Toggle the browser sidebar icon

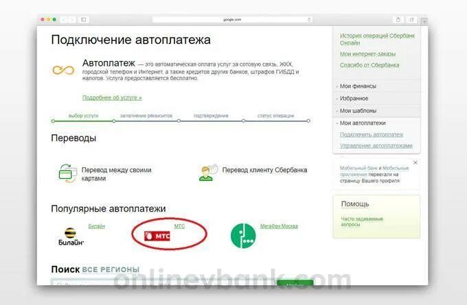click(x=83, y=20)
